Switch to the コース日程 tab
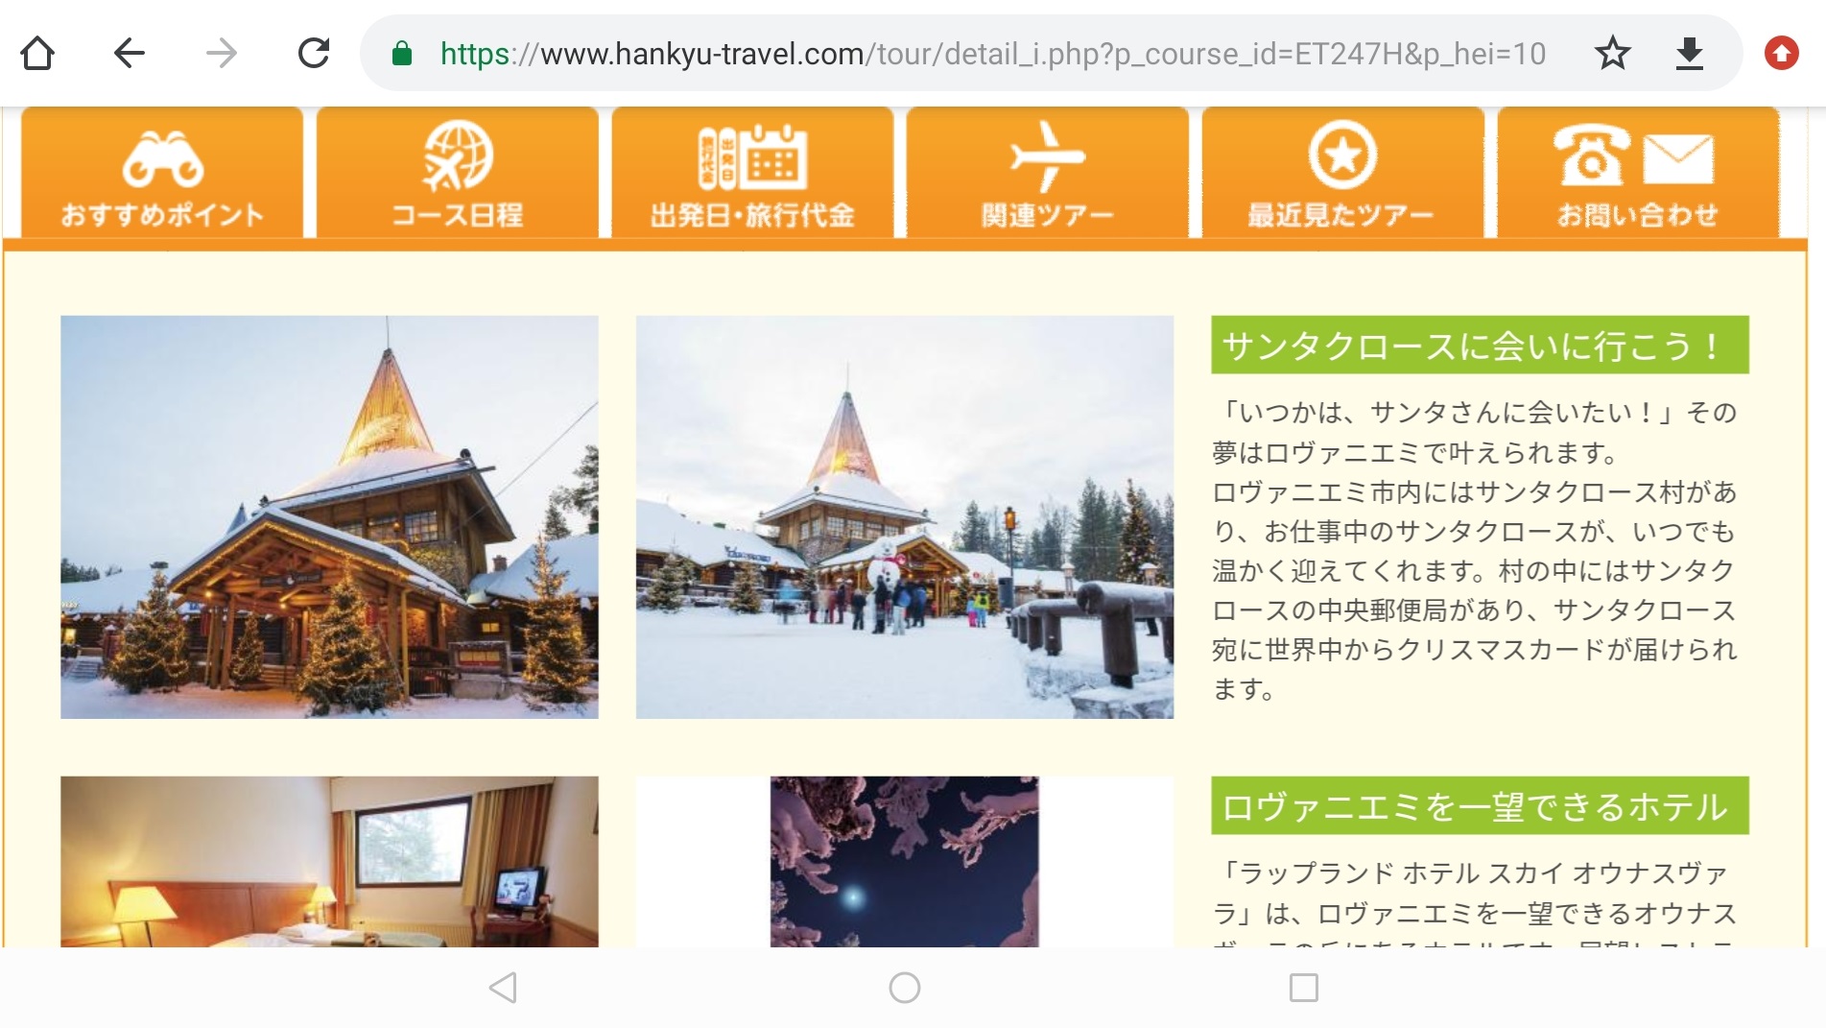Viewport: 1826px width, 1028px height. pyautogui.click(x=458, y=174)
